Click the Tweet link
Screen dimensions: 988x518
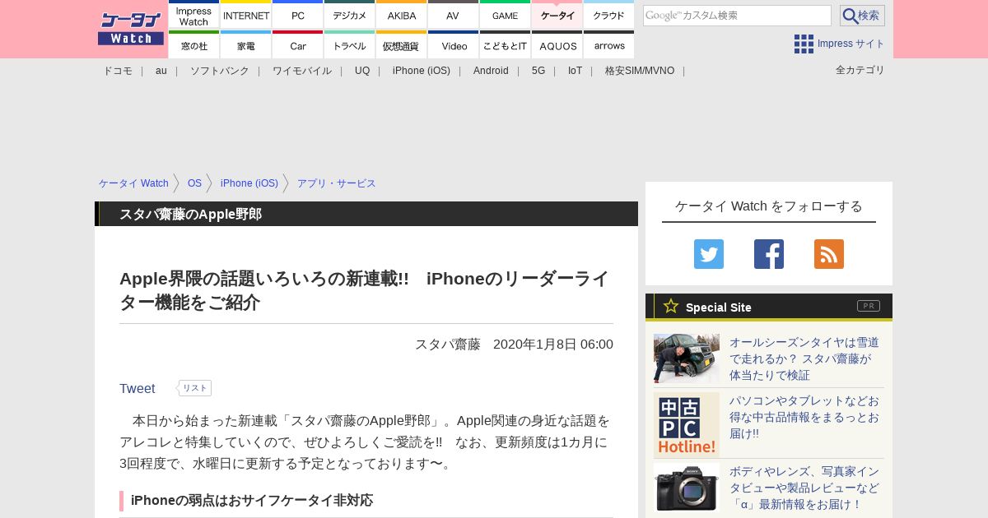(137, 388)
